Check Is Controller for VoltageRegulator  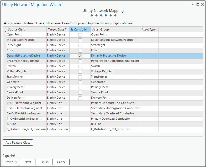(x=80, y=72)
